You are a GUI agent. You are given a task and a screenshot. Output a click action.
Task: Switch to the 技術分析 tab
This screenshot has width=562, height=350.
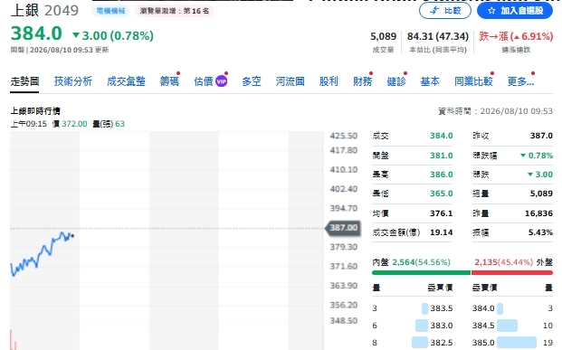pyautogui.click(x=73, y=81)
